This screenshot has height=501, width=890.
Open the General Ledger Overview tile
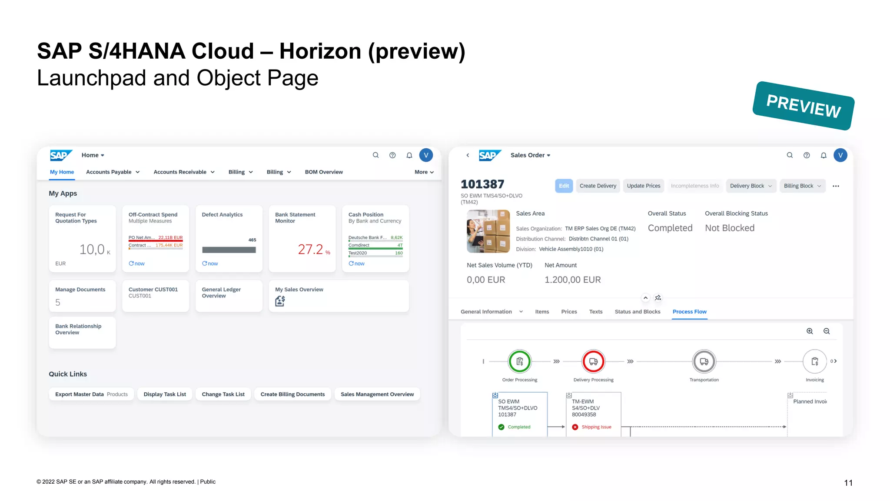229,296
